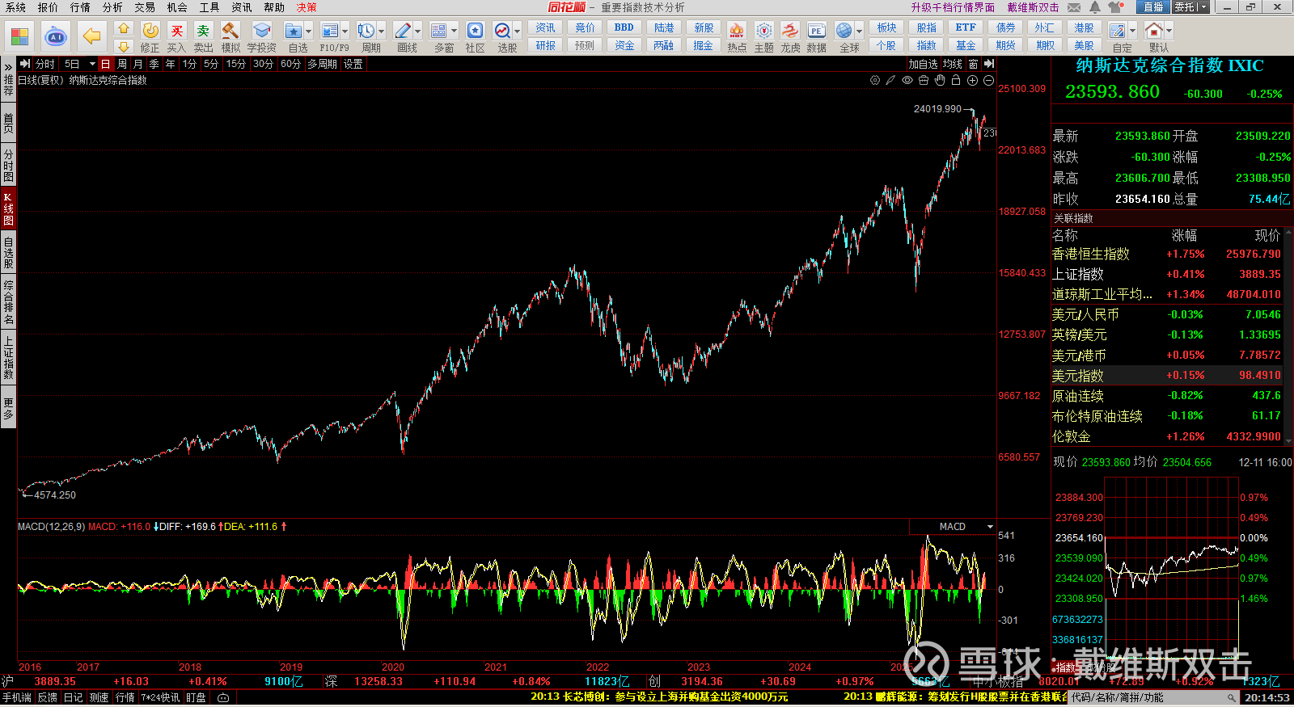Expand the left sidebar double-chevron
The image size is (1294, 707).
pyautogui.click(x=8, y=65)
